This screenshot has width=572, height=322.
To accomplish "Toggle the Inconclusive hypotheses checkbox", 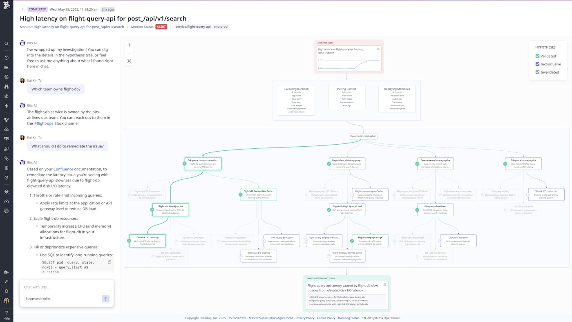I will click(538, 64).
